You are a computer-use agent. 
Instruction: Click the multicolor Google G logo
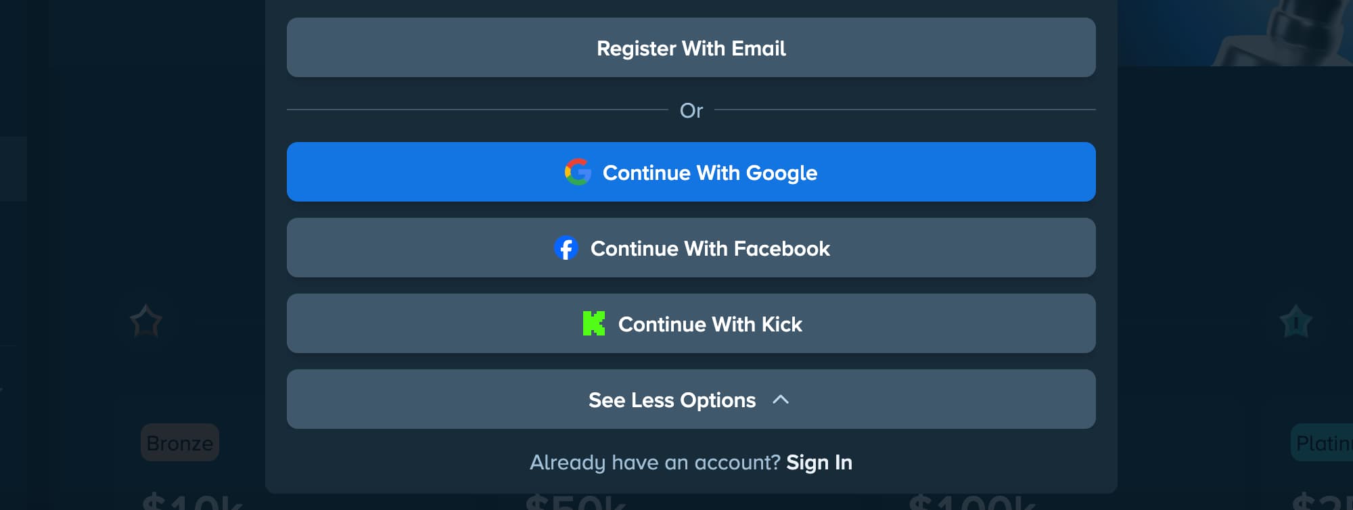click(578, 172)
